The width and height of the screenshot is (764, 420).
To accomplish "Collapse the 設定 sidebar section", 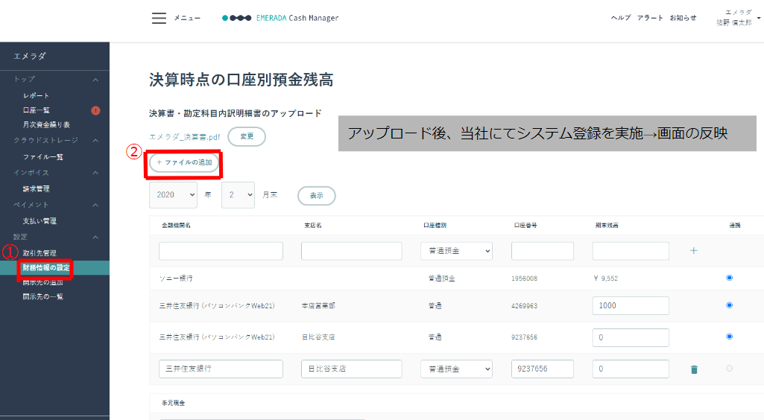I will 95,237.
